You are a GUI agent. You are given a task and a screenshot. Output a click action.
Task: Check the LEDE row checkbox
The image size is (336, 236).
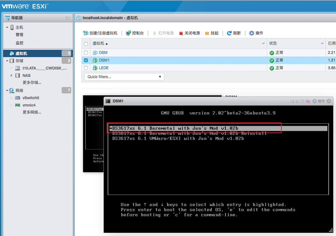click(86, 68)
